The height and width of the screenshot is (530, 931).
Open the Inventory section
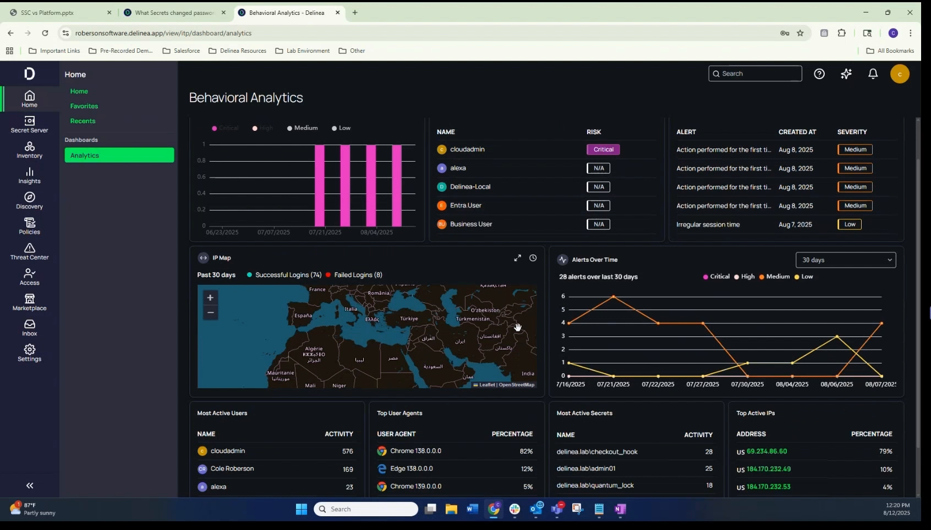(x=29, y=150)
